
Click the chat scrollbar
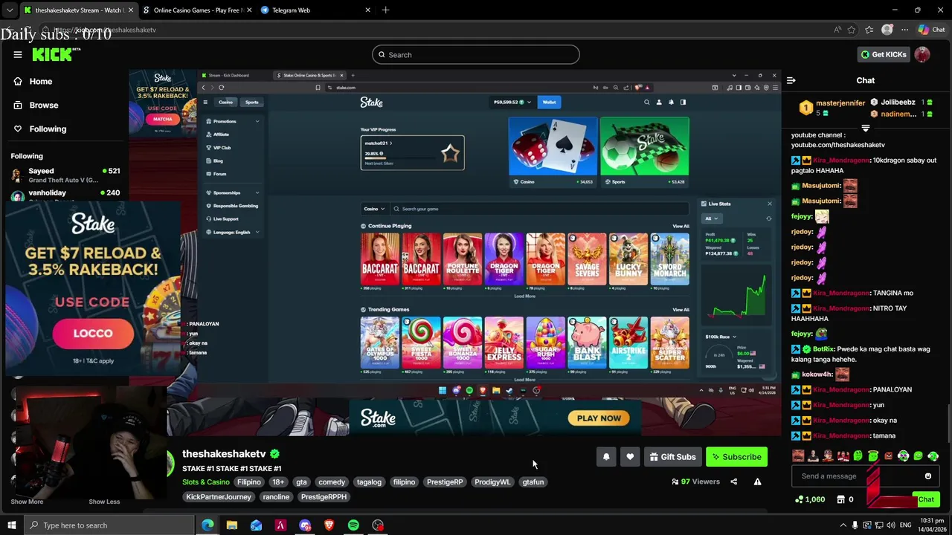coord(949,424)
